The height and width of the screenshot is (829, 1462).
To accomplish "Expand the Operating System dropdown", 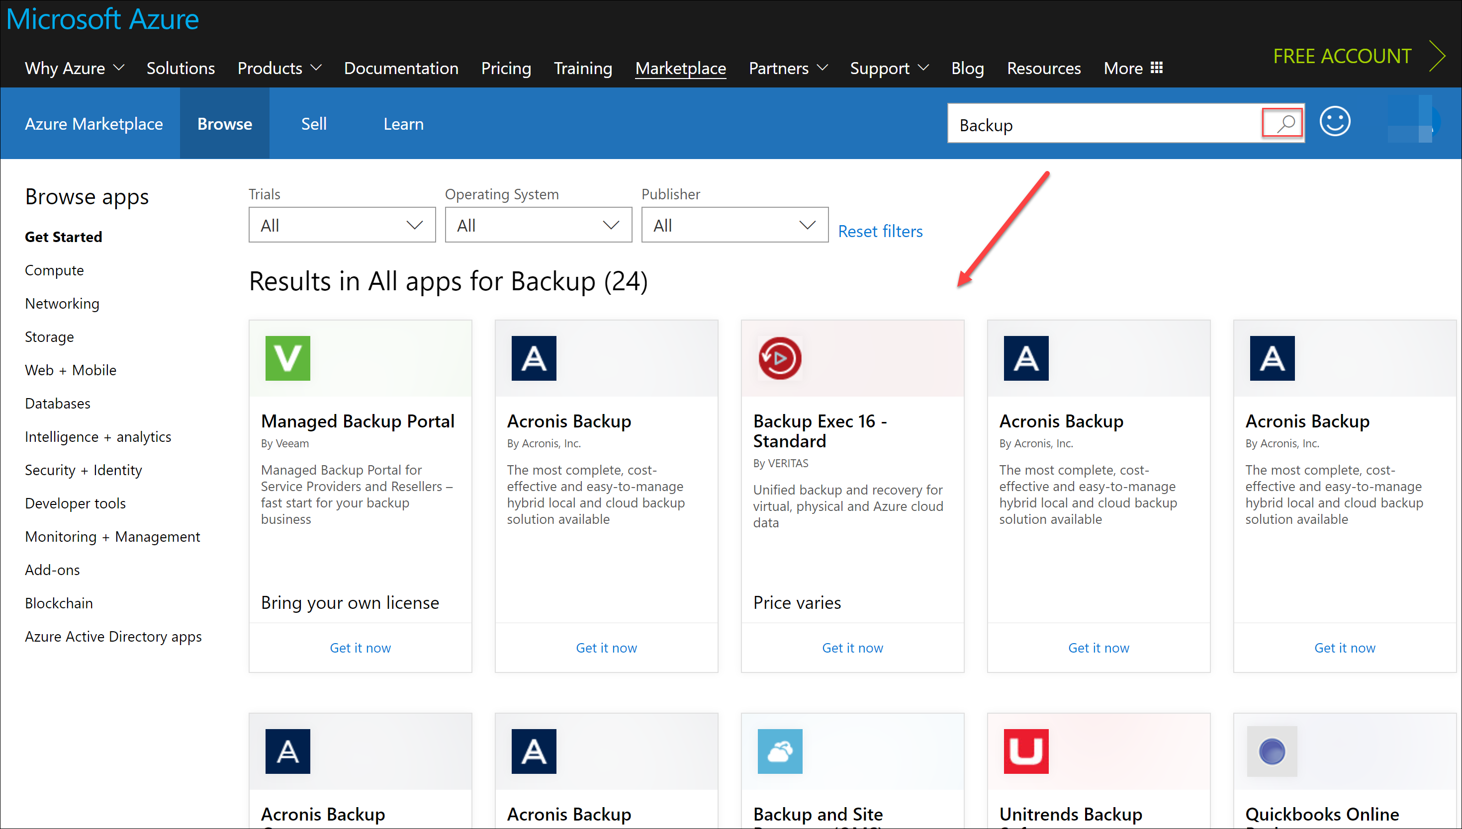I will click(x=537, y=225).
